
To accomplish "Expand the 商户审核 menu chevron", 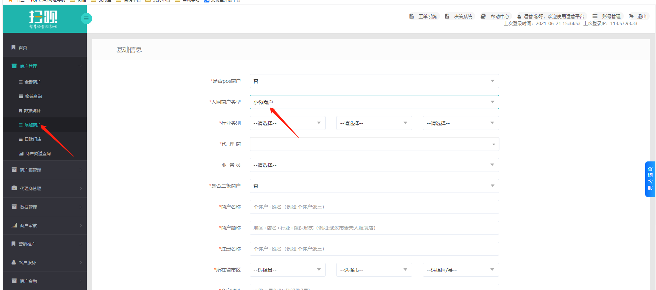I will click(x=81, y=226).
